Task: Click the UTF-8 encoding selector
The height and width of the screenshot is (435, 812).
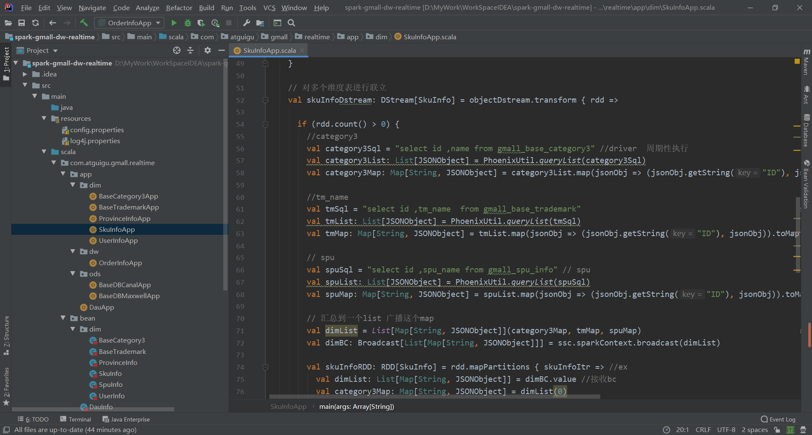Action: 726,430
